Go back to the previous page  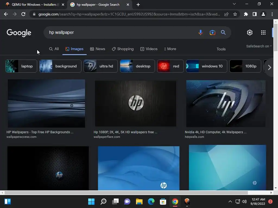click(x=6, y=14)
